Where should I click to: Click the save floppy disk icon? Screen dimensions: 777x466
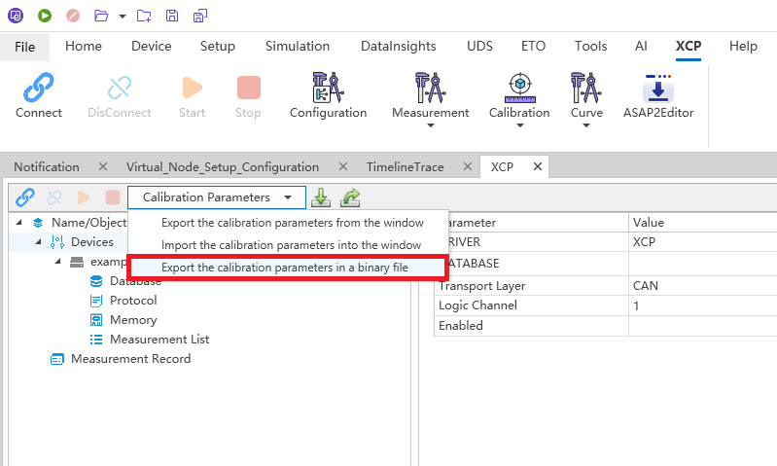pos(172,16)
